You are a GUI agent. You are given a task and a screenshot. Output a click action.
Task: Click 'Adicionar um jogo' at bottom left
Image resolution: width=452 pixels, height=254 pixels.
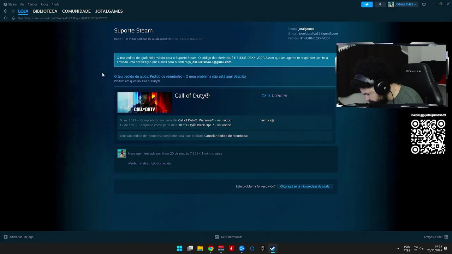pyautogui.click(x=22, y=237)
